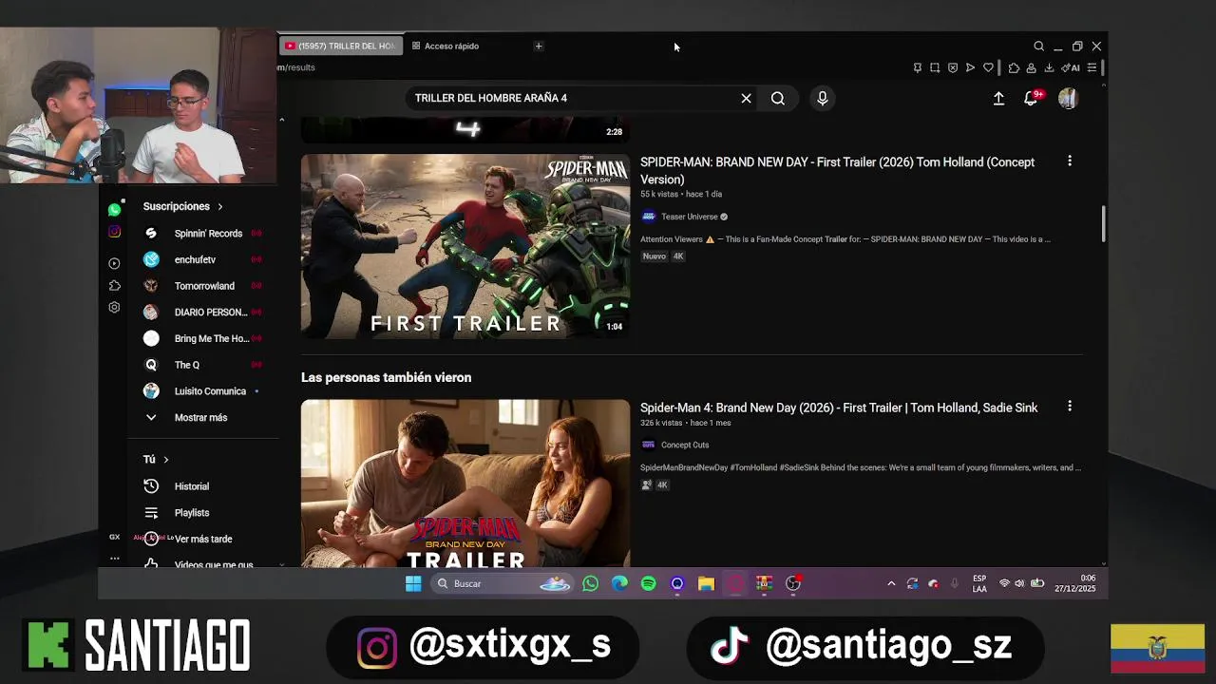Open Easy Setup sliders menu
1216x684 pixels.
[x=1092, y=67]
